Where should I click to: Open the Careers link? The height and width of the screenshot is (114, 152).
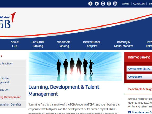pos(126,4)
